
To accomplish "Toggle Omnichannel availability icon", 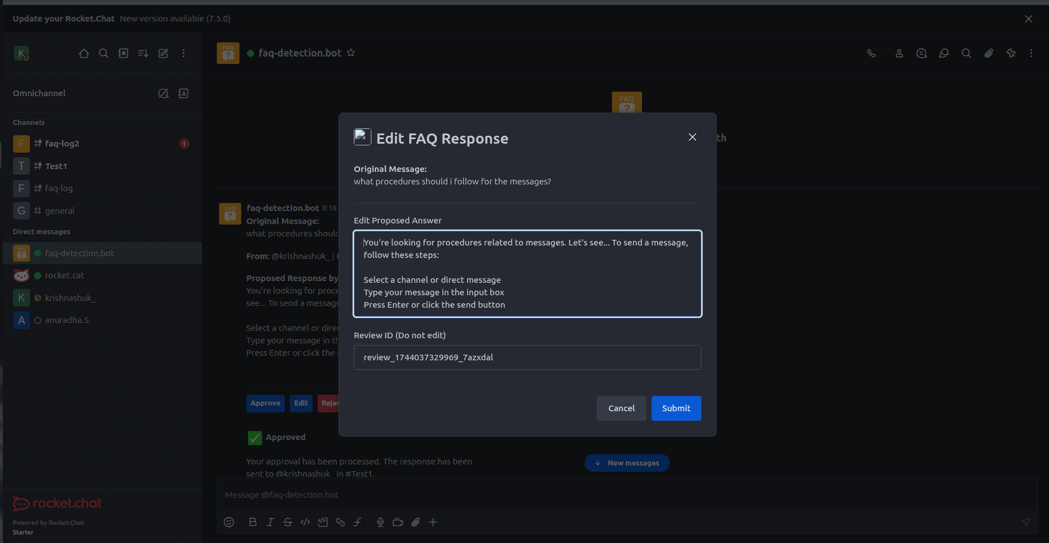I will [163, 93].
